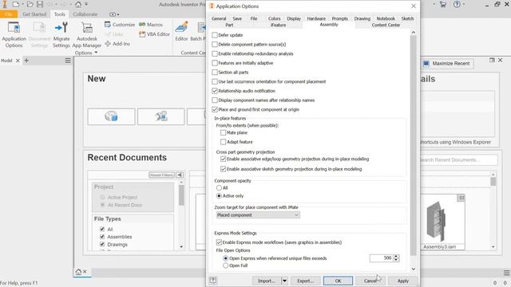The height and width of the screenshot is (287, 511).
Task: Open the Content Center Editor
Action: [181, 31]
